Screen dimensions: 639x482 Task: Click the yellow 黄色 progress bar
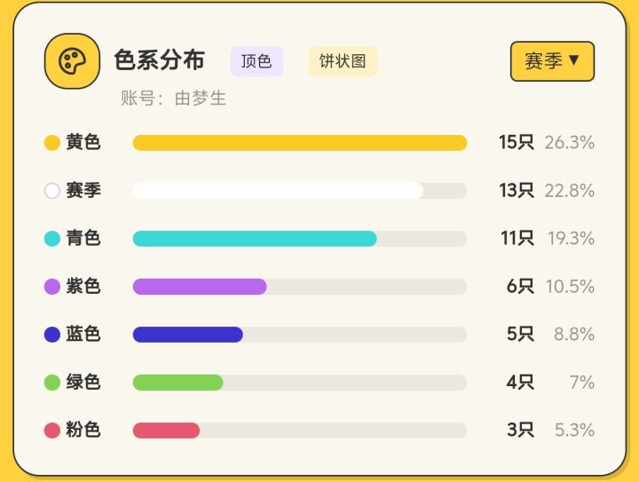300,143
